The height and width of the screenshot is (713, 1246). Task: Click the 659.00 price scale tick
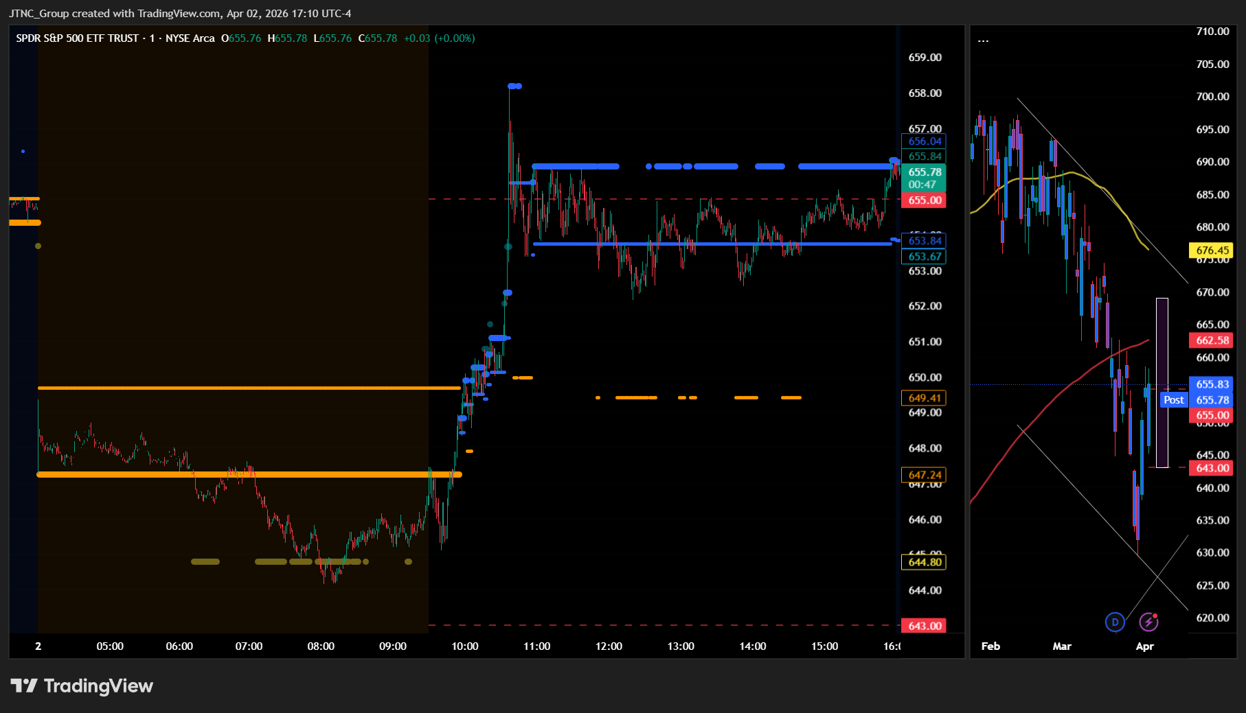coord(925,58)
